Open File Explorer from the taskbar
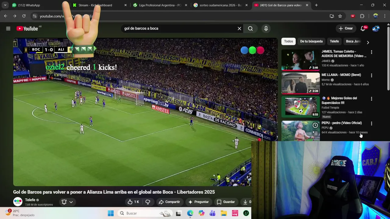This screenshot has width=390, height=219. pos(224,214)
